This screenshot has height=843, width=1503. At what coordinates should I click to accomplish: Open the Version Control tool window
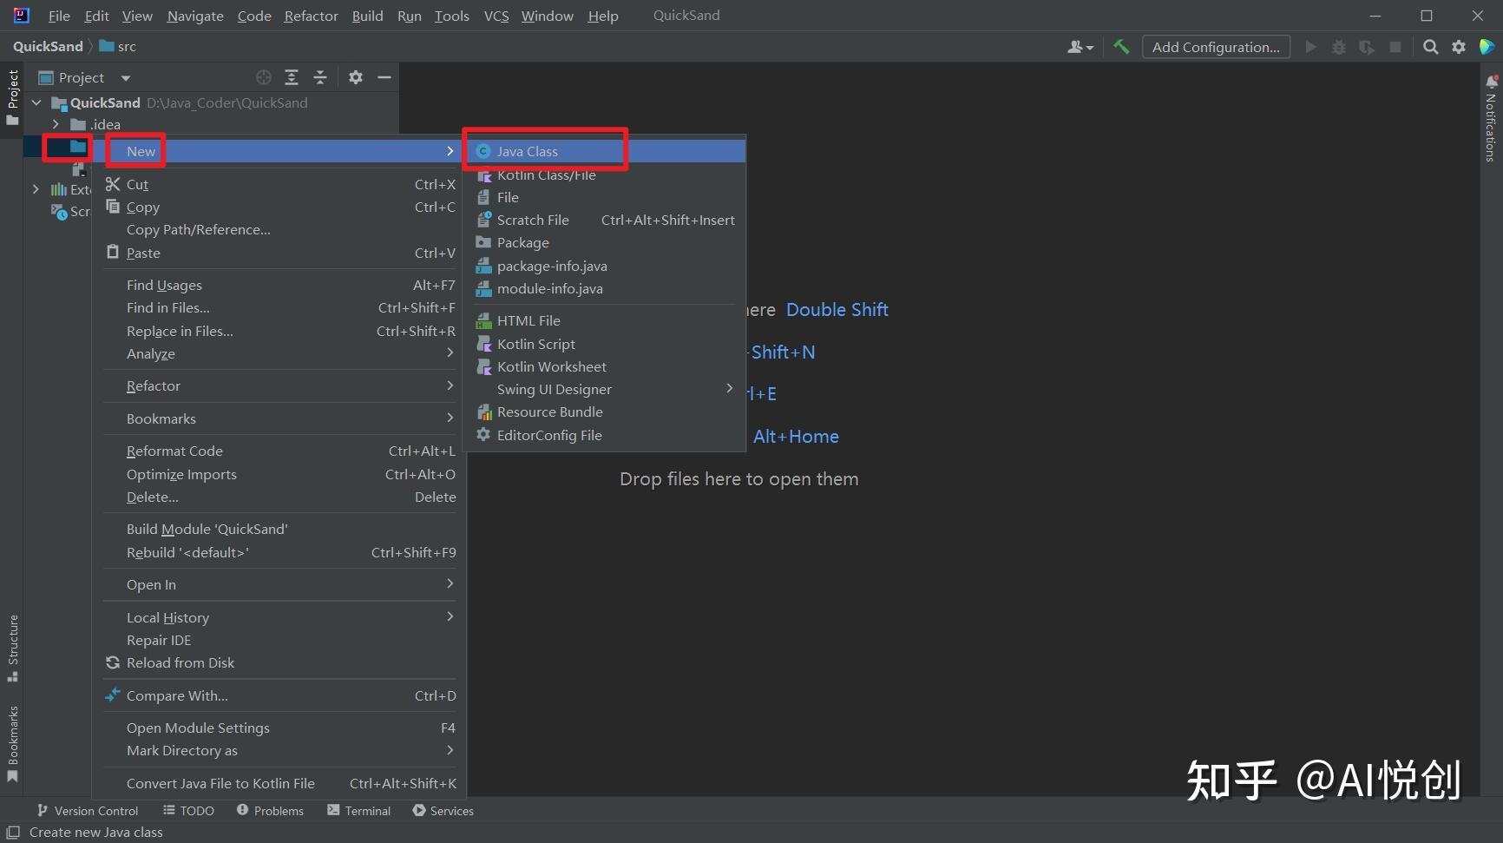(87, 811)
